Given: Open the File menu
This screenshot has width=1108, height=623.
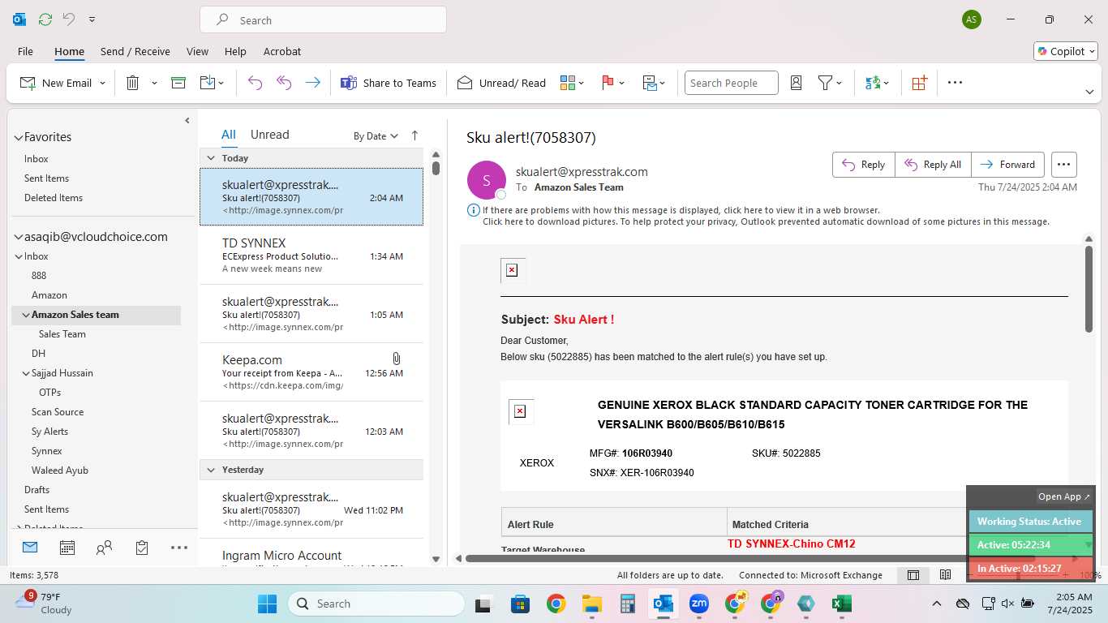Looking at the screenshot, I should point(25,51).
